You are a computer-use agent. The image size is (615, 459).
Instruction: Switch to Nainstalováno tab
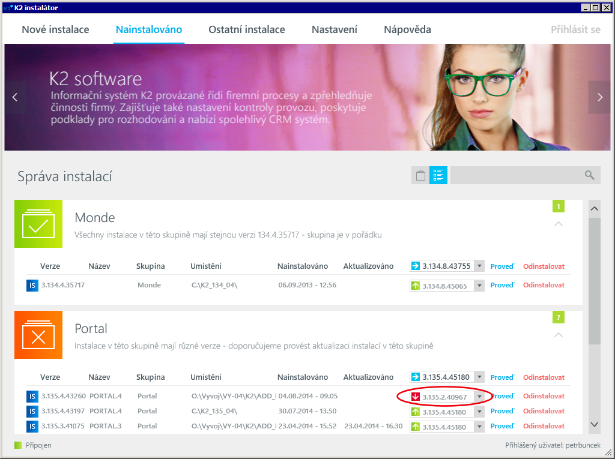(x=149, y=29)
